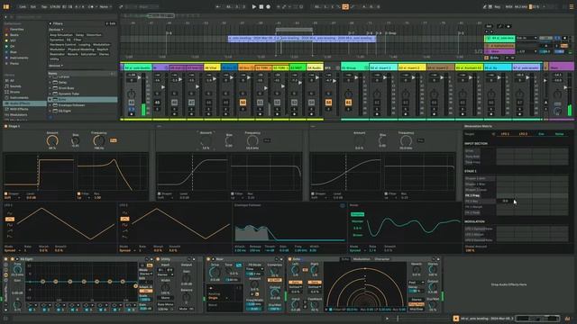577x324 pixels.
Task: Toggle the orange track 58 activator button
Action: pyautogui.click(x=328, y=103)
